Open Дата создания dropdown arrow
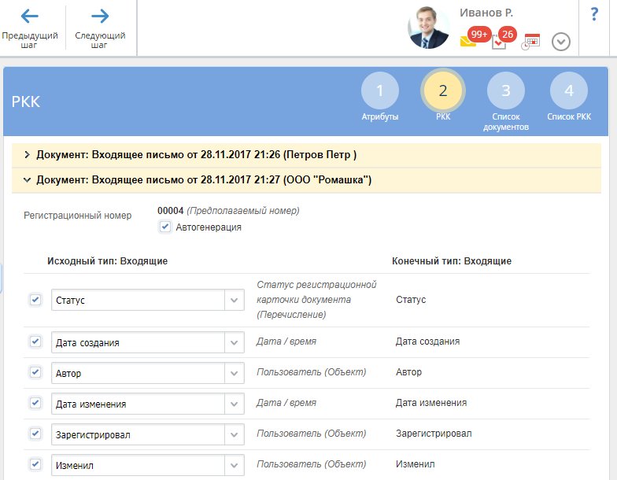The width and height of the screenshot is (617, 480). coord(235,342)
